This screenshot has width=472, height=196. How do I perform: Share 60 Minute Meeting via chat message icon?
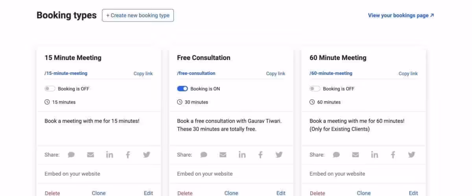click(336, 155)
